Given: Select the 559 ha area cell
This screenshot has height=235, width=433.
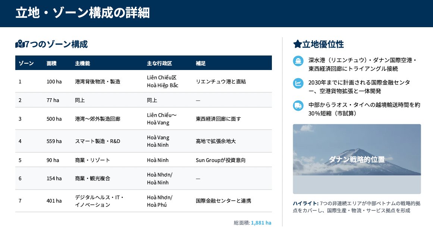Looking at the screenshot, I should pos(54,141).
